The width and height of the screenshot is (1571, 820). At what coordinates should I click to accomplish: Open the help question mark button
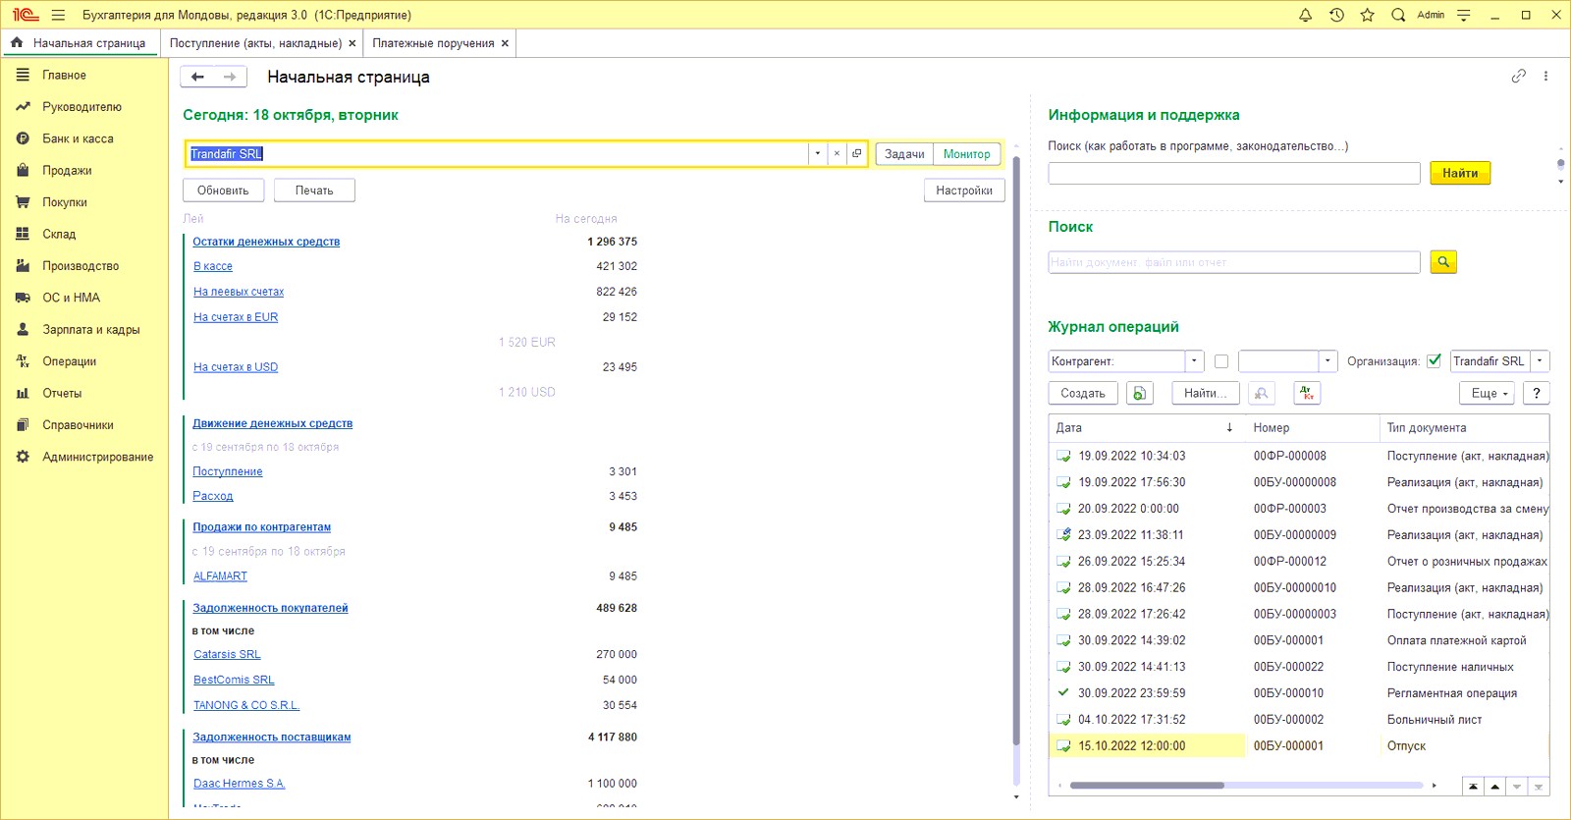point(1537,393)
